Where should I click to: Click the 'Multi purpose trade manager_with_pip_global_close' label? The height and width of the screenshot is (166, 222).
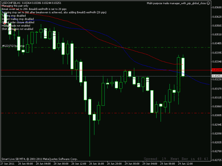176,3
